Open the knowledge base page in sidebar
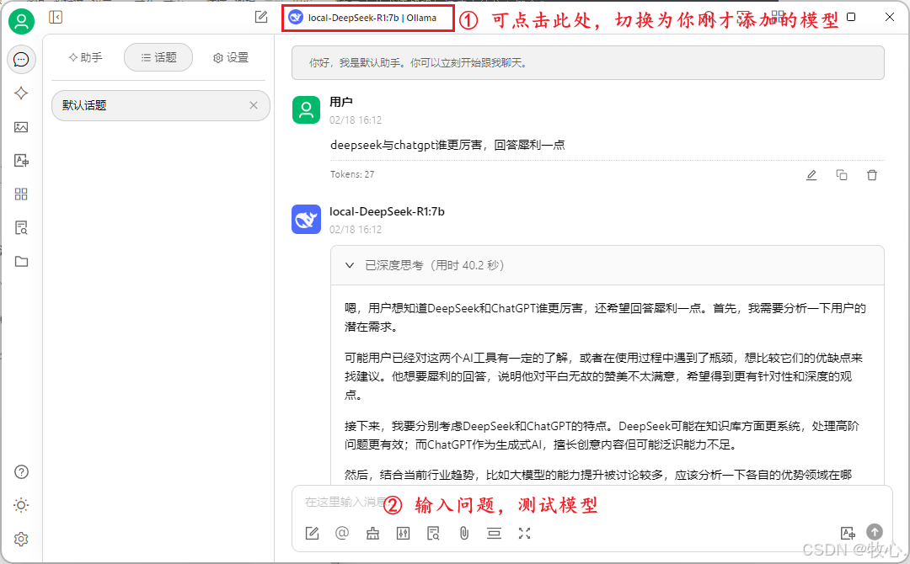Screen dimensions: 910x564 pos(21,228)
